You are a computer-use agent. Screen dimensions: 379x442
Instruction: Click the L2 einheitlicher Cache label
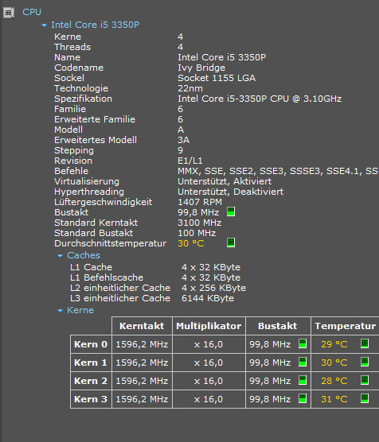tap(120, 288)
